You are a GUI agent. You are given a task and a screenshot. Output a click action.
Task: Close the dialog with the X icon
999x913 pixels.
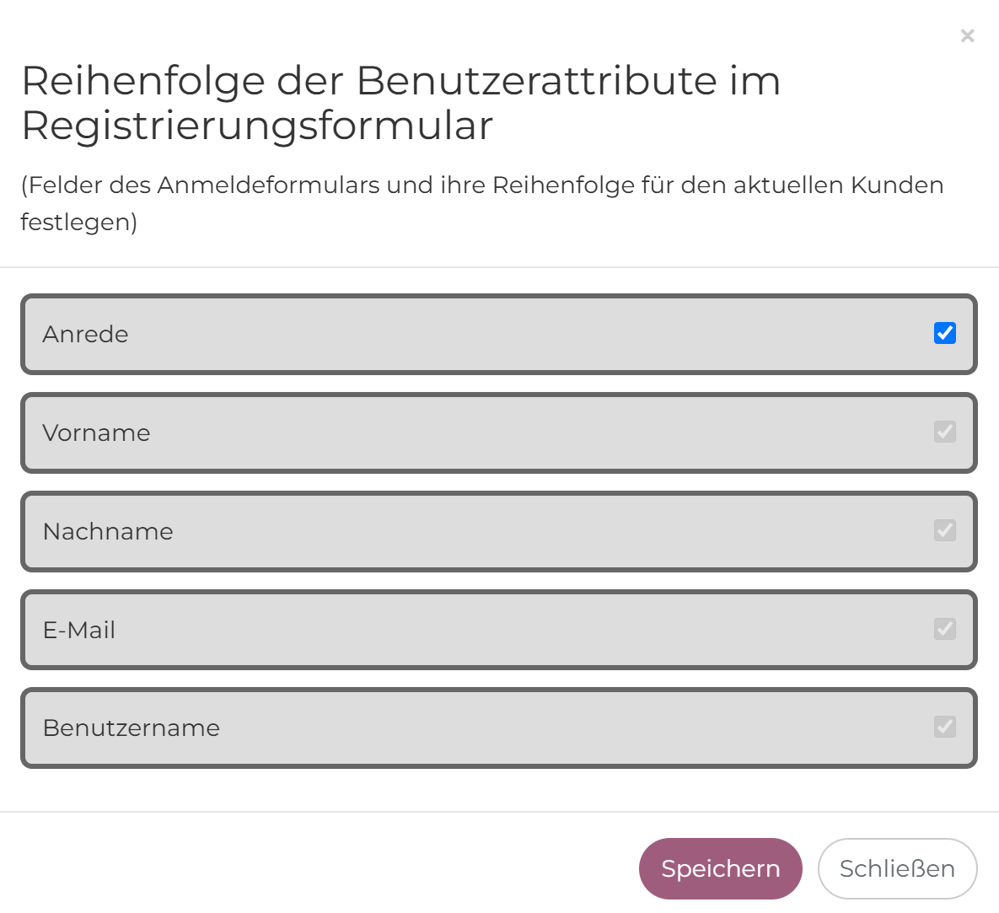pos(967,36)
